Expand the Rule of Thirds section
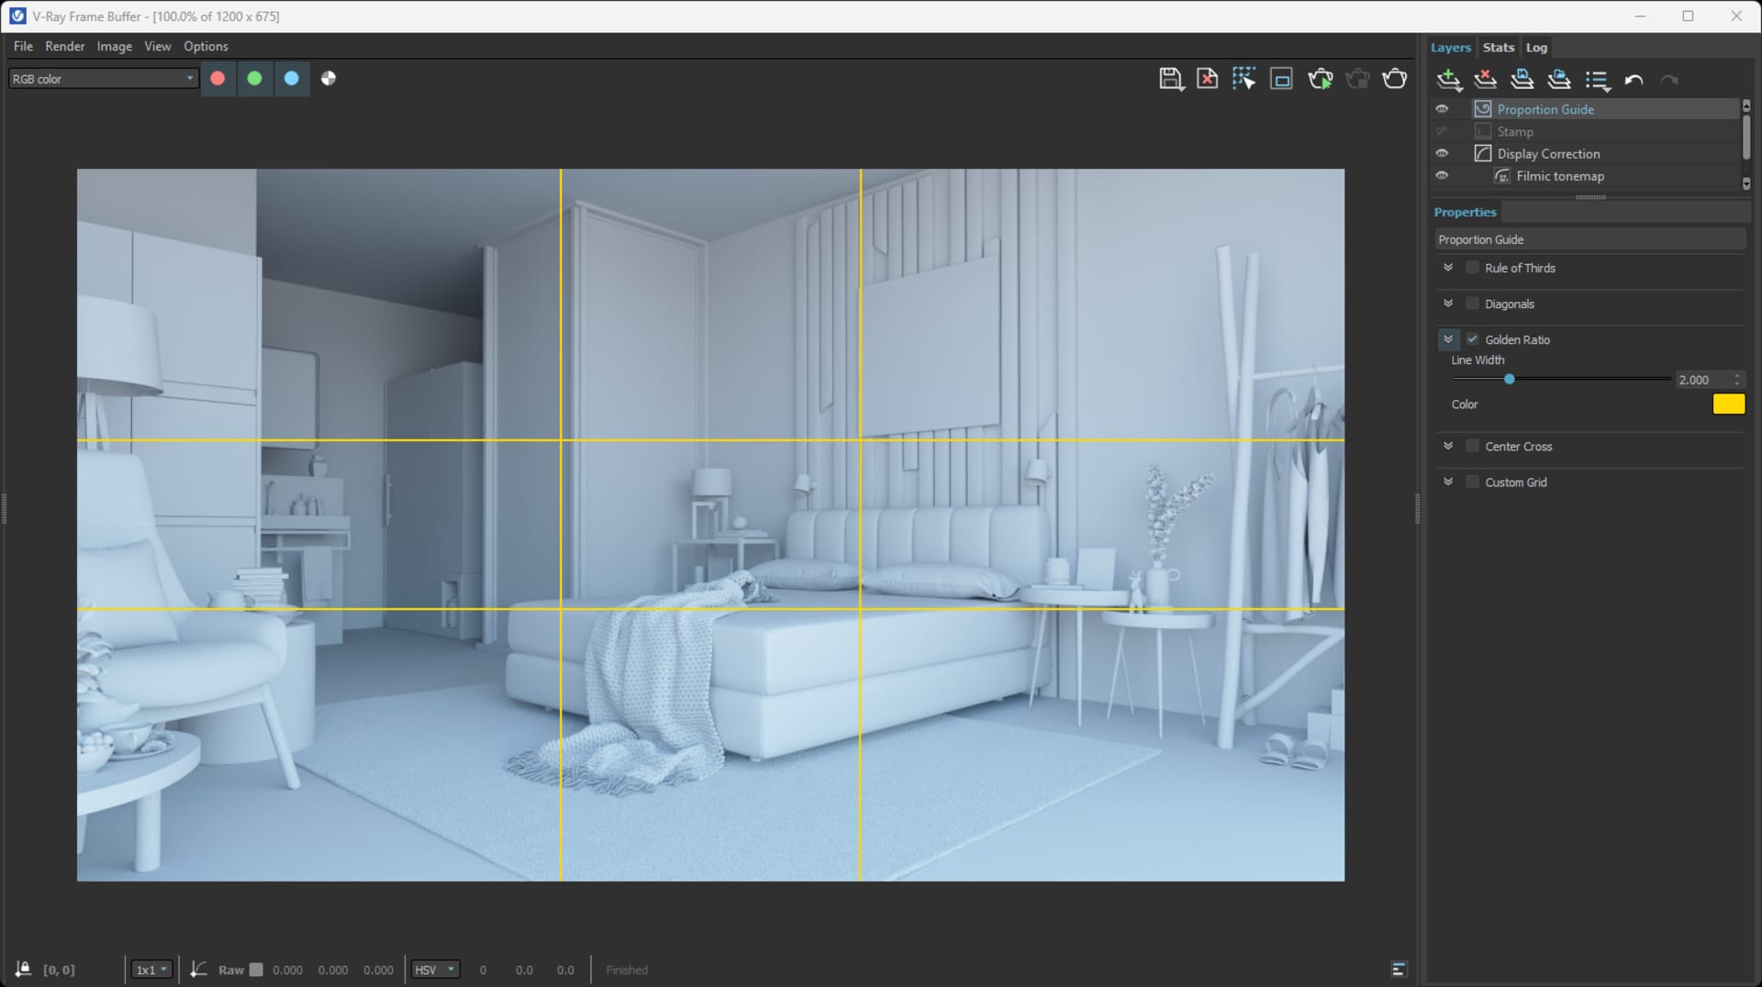Screen dimensions: 1762x987 [x=1448, y=268]
